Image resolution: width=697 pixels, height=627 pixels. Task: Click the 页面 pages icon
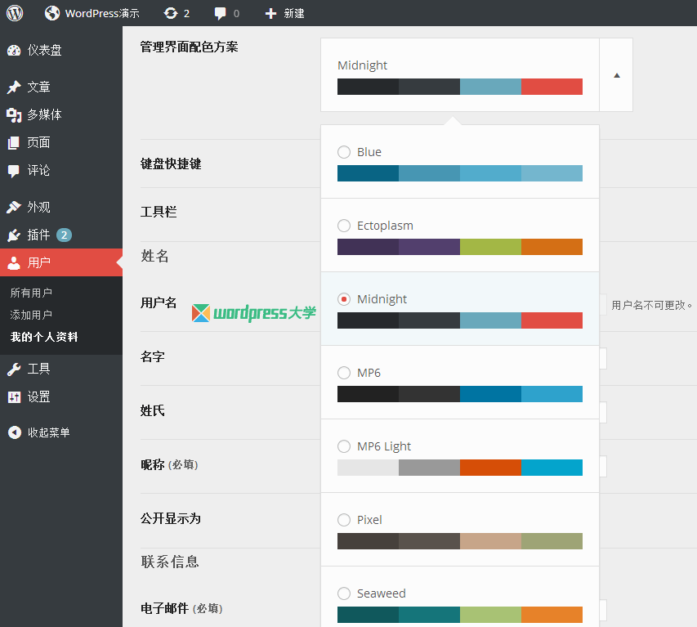(x=14, y=143)
